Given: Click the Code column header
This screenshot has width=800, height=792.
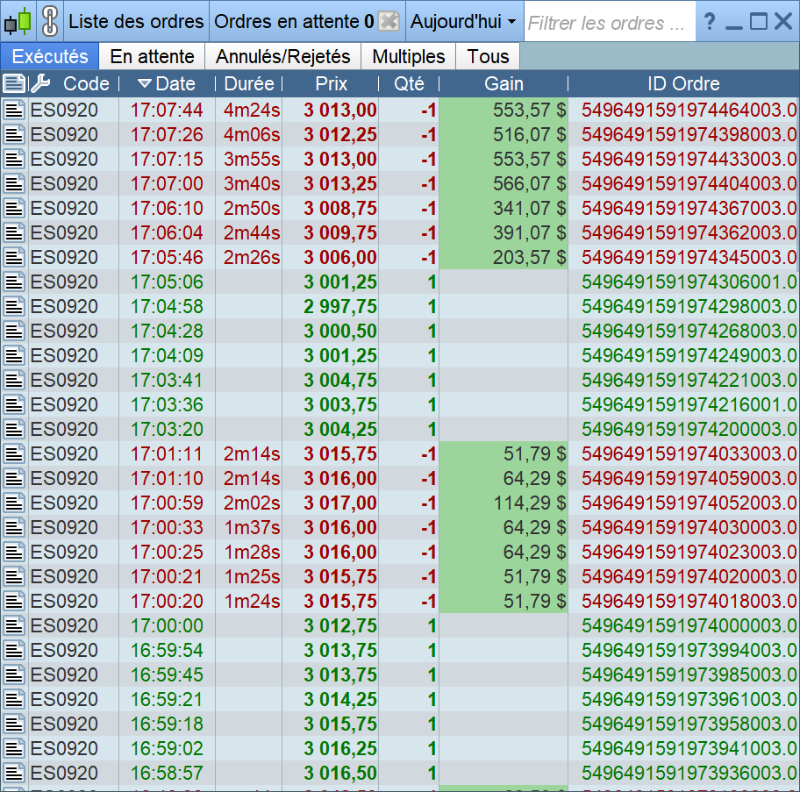Looking at the screenshot, I should 86,83.
